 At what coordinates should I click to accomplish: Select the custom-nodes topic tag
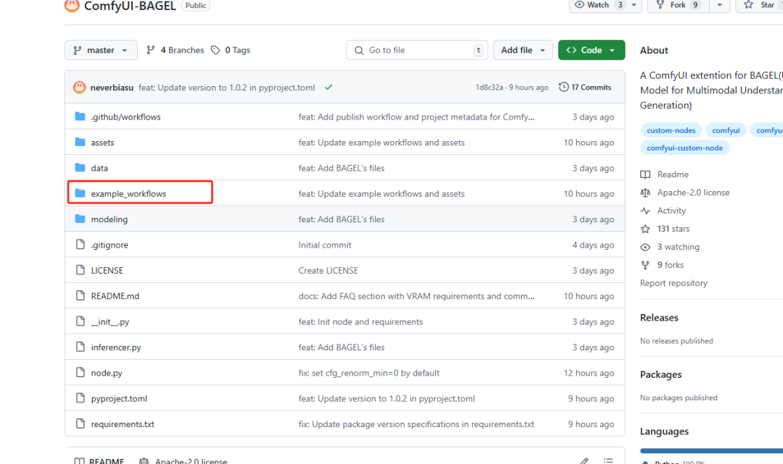pyautogui.click(x=671, y=130)
